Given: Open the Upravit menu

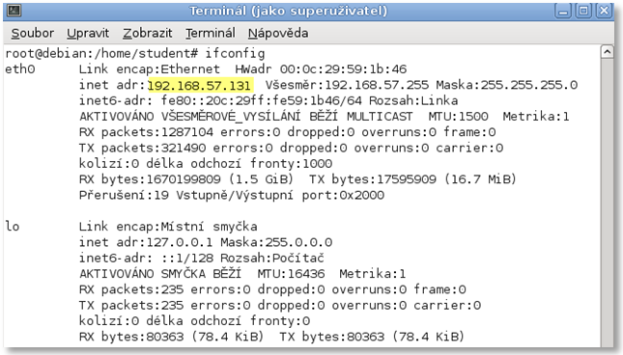Looking at the screenshot, I should (x=88, y=34).
